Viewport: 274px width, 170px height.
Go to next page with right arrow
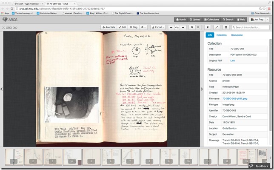tap(183, 28)
